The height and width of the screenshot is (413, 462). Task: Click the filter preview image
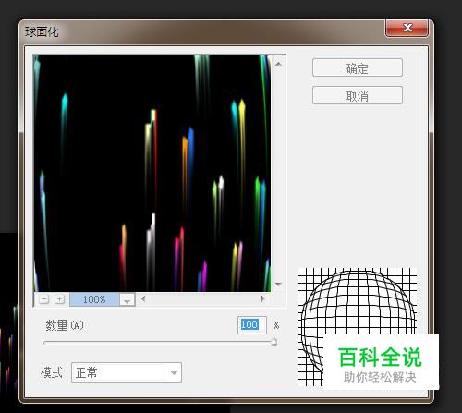152,173
